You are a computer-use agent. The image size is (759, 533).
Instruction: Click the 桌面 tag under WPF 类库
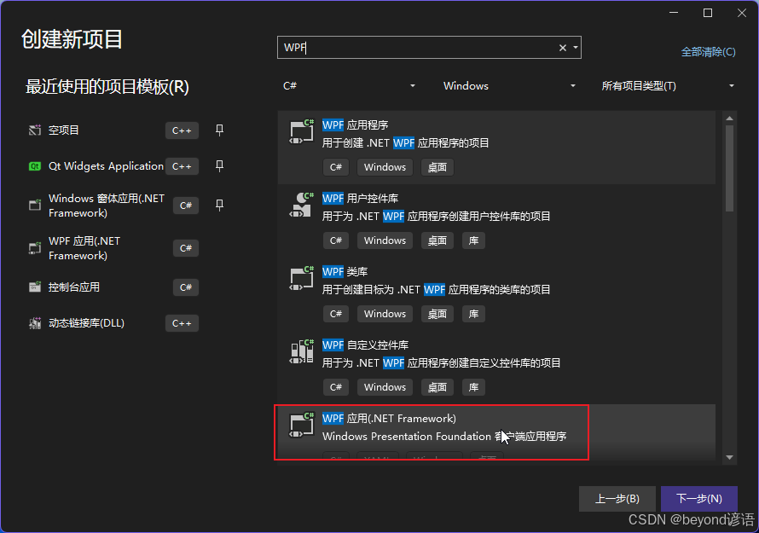(x=437, y=314)
